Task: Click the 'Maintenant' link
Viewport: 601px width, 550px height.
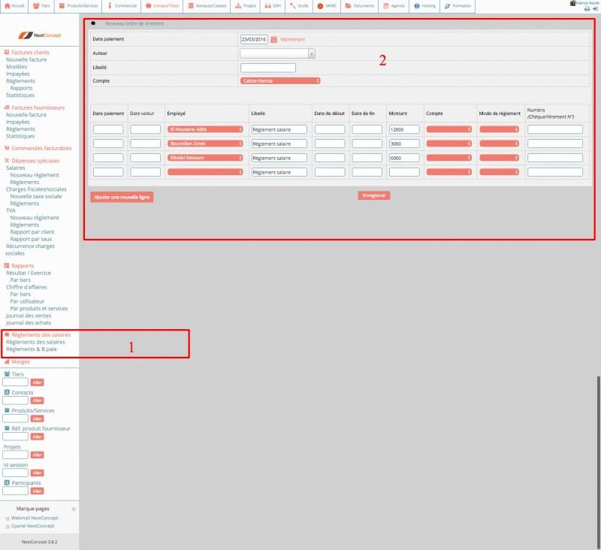Action: 293,39
